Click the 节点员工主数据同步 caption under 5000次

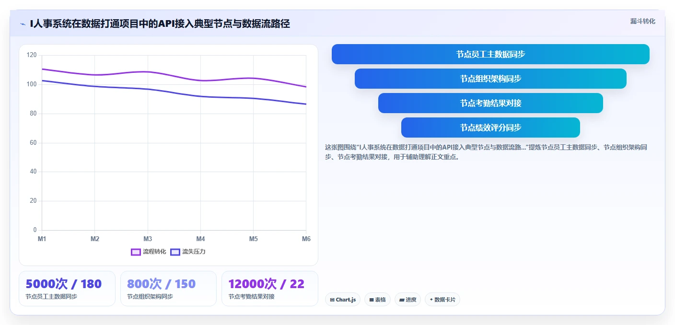point(51,297)
